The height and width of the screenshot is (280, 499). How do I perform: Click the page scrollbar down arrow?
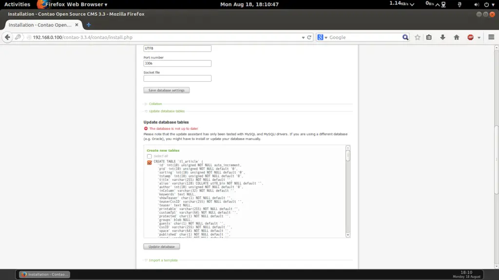[x=497, y=266]
